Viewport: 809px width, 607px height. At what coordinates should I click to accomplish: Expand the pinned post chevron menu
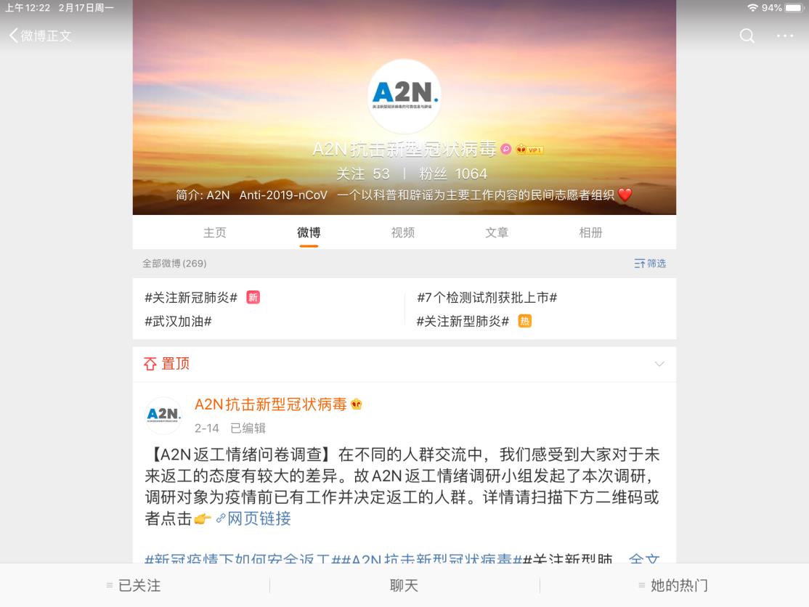point(659,364)
